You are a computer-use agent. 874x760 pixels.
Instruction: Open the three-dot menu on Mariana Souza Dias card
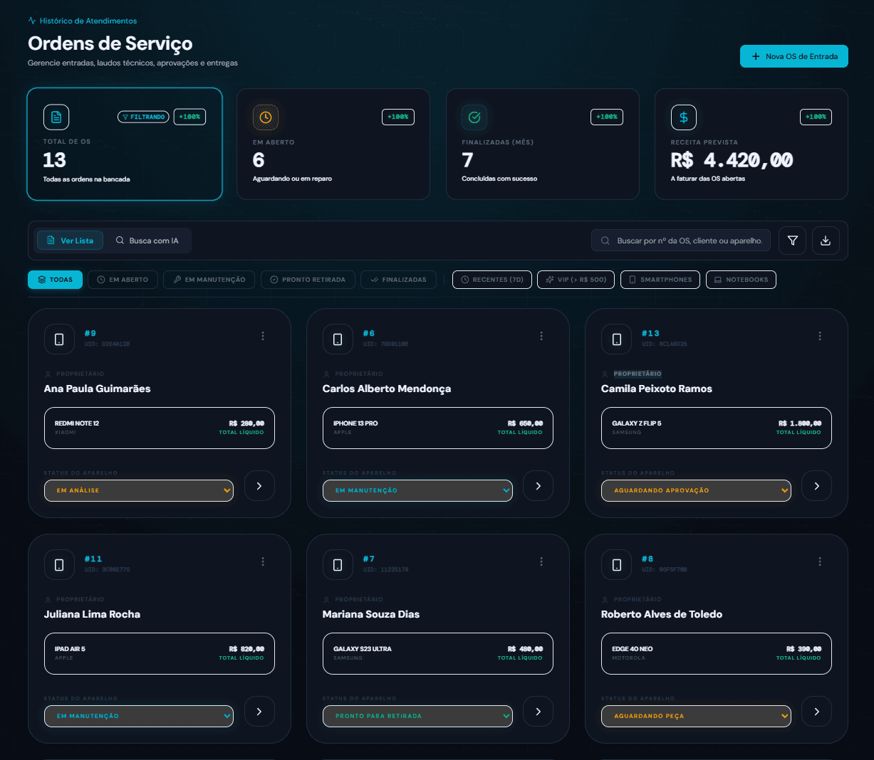point(541,561)
